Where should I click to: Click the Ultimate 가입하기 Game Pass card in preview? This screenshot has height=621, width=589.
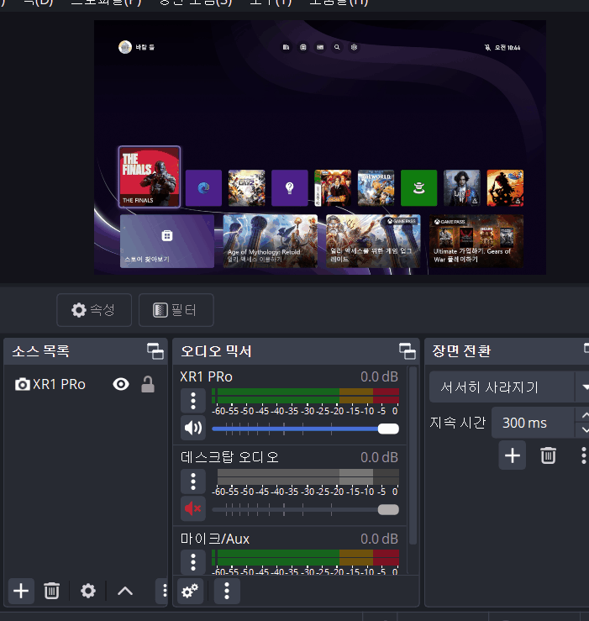[x=476, y=241]
